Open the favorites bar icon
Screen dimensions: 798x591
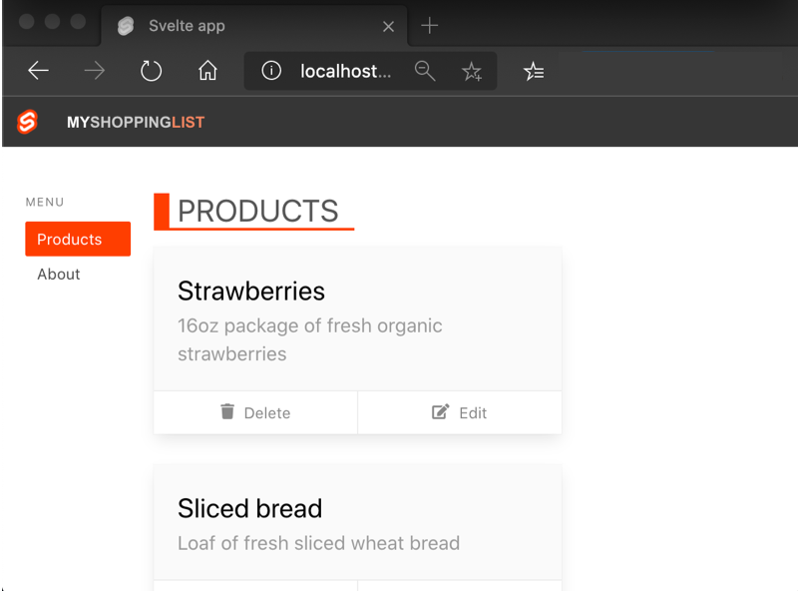tap(534, 71)
